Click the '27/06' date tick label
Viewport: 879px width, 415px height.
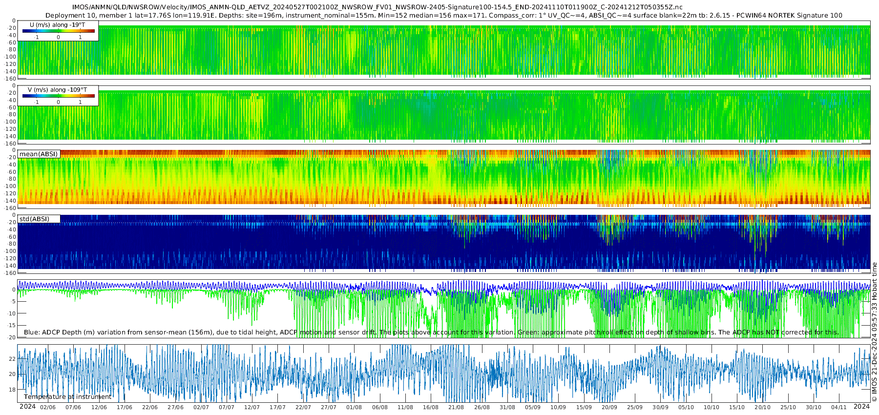[175, 407]
